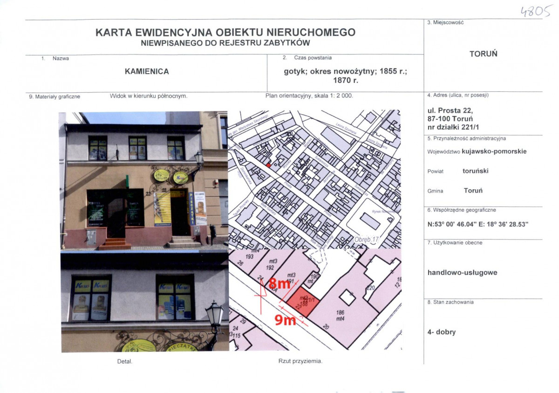Select the coordinates "N:53° 00' 46.04" E: 18° 36' 28.53""
Image resolution: width=559 pixels, height=393 pixels.
(x=478, y=224)
